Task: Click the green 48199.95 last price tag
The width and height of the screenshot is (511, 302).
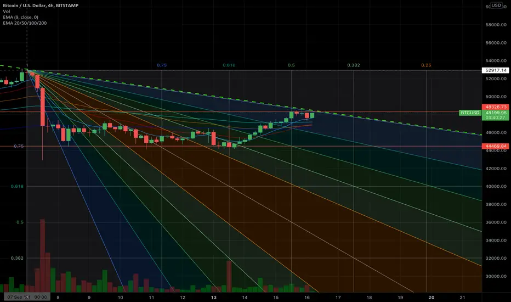Action: coord(495,113)
